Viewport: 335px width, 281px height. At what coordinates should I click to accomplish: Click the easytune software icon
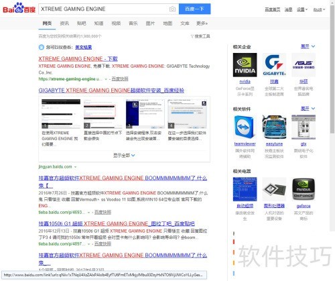point(274,127)
